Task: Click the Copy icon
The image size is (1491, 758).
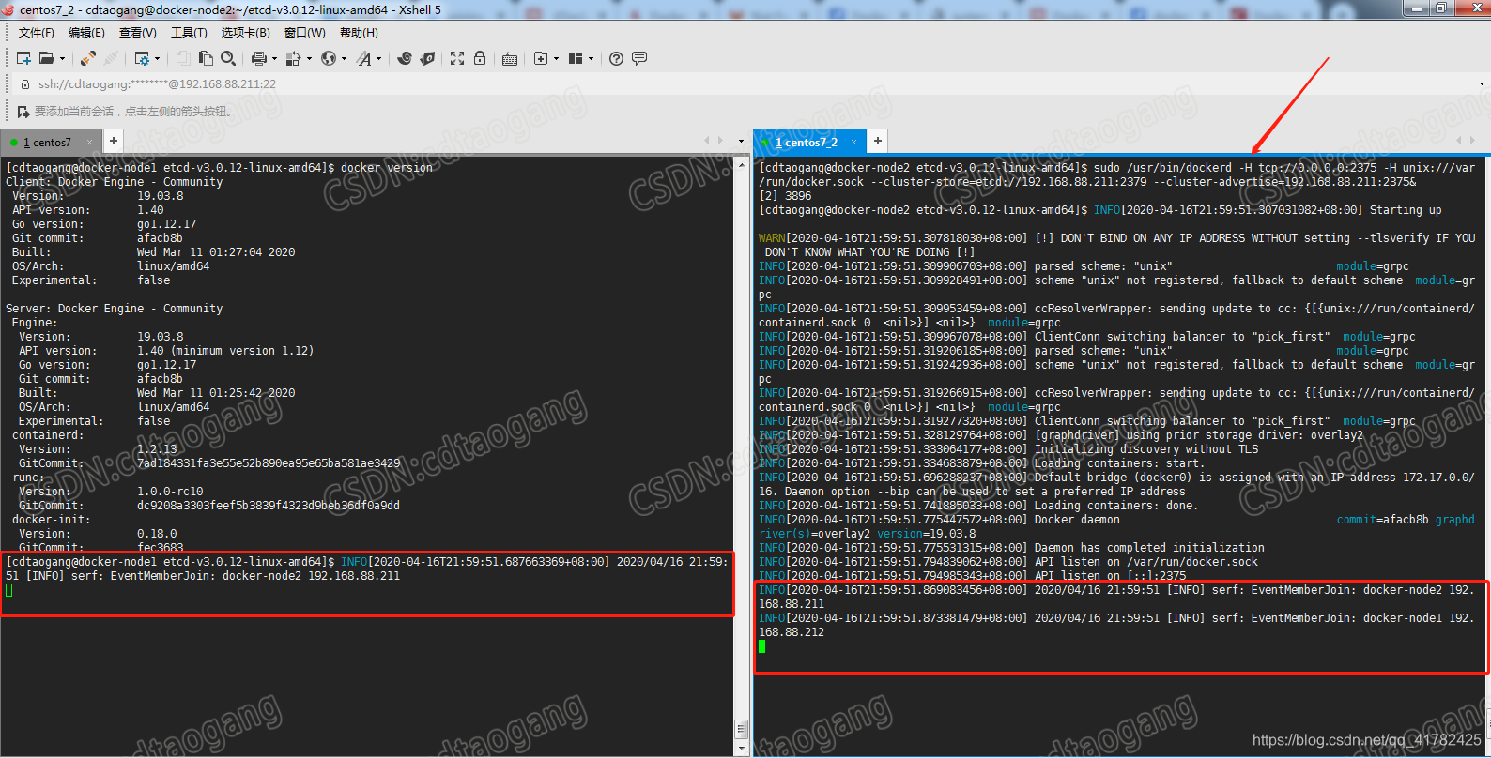Action: (x=183, y=58)
